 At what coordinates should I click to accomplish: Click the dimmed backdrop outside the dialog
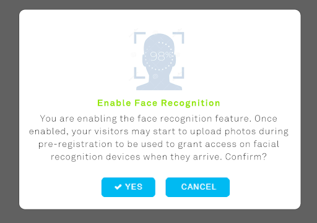pyautogui.click(x=9, y=111)
